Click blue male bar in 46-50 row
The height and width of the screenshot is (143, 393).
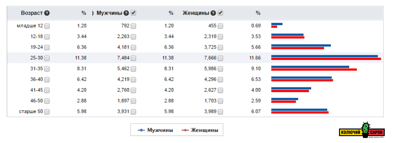coord(285,99)
